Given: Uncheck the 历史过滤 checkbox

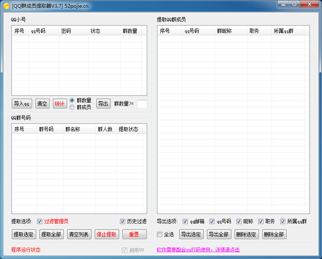Looking at the screenshot, I should (x=122, y=221).
